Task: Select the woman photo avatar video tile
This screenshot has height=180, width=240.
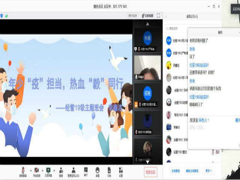Action: point(147,150)
